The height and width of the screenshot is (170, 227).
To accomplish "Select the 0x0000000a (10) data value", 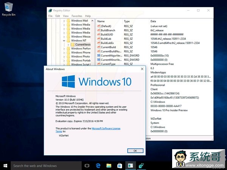I will pyautogui.click(x=160, y=56).
